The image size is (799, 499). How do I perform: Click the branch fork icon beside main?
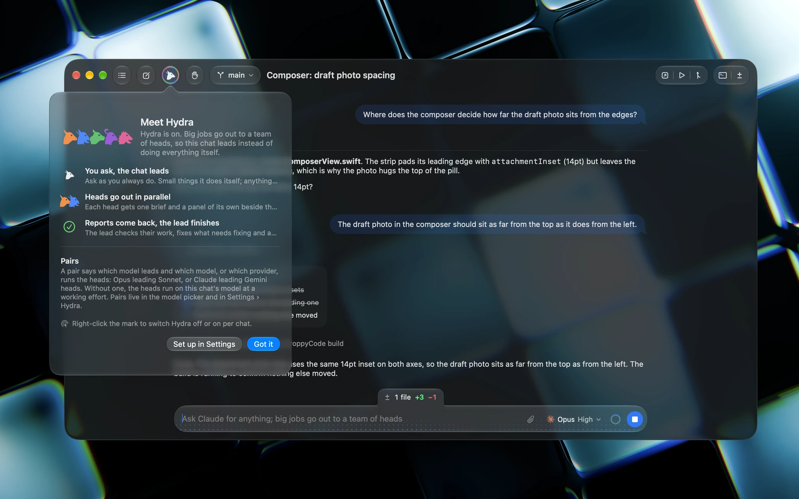click(220, 75)
